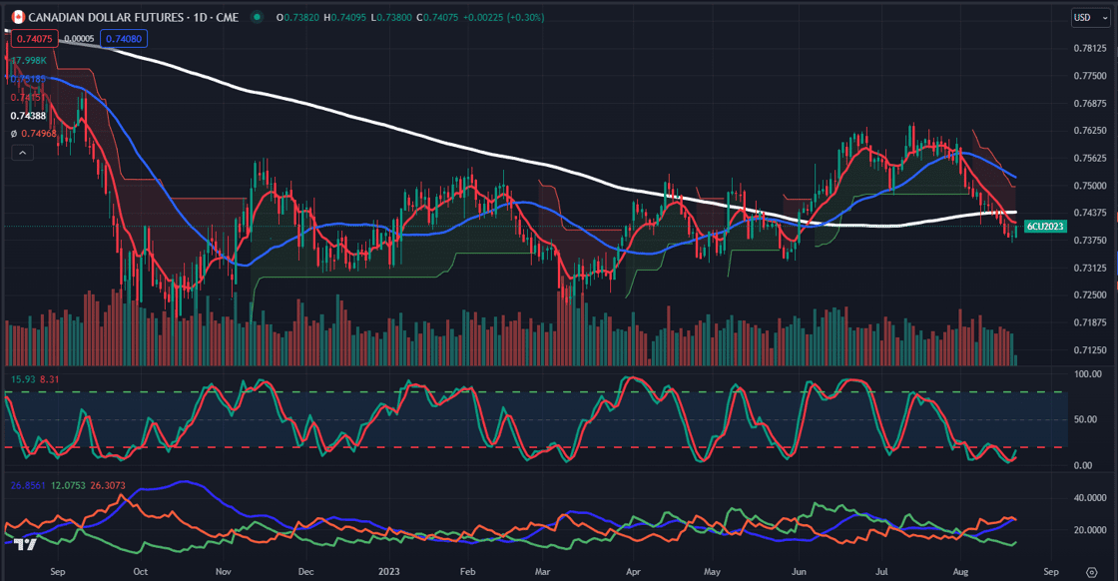Click the Jul label on time axis
1118x581 pixels.
881,572
